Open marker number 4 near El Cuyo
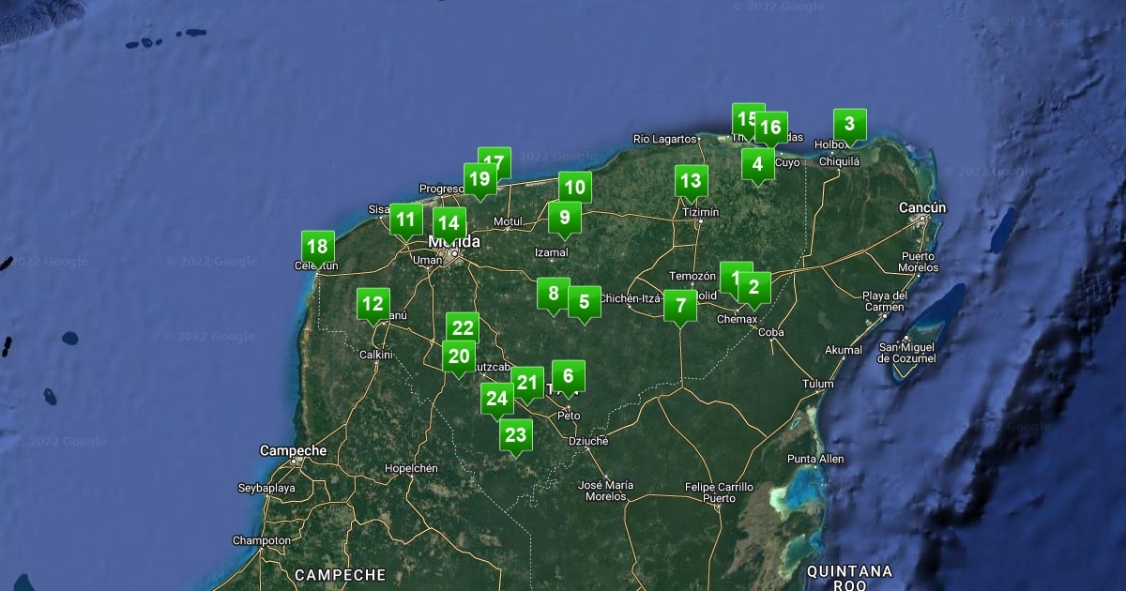Image resolution: width=1126 pixels, height=591 pixels. click(x=757, y=164)
